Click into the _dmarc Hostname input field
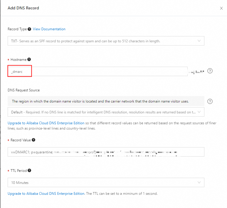The width and height of the screenshot is (227, 208). 97,71
